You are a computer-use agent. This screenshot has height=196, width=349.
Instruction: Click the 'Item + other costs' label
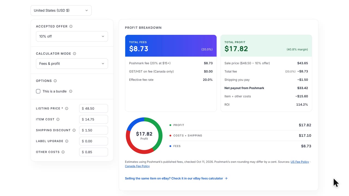[238, 96]
